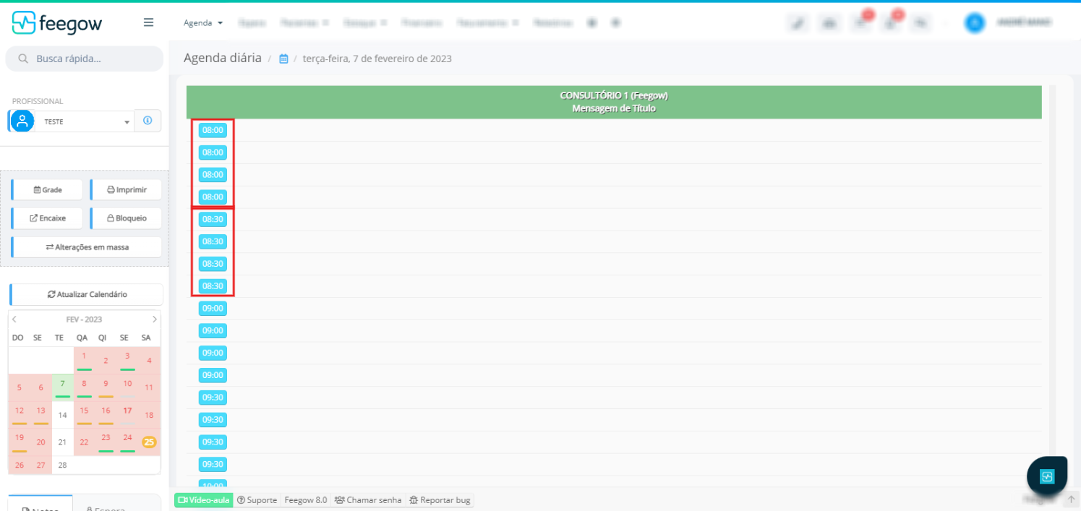Viewport: 1081px width, 511px height.
Task: Open the breadcrumb calendar date icon
Action: (x=284, y=59)
